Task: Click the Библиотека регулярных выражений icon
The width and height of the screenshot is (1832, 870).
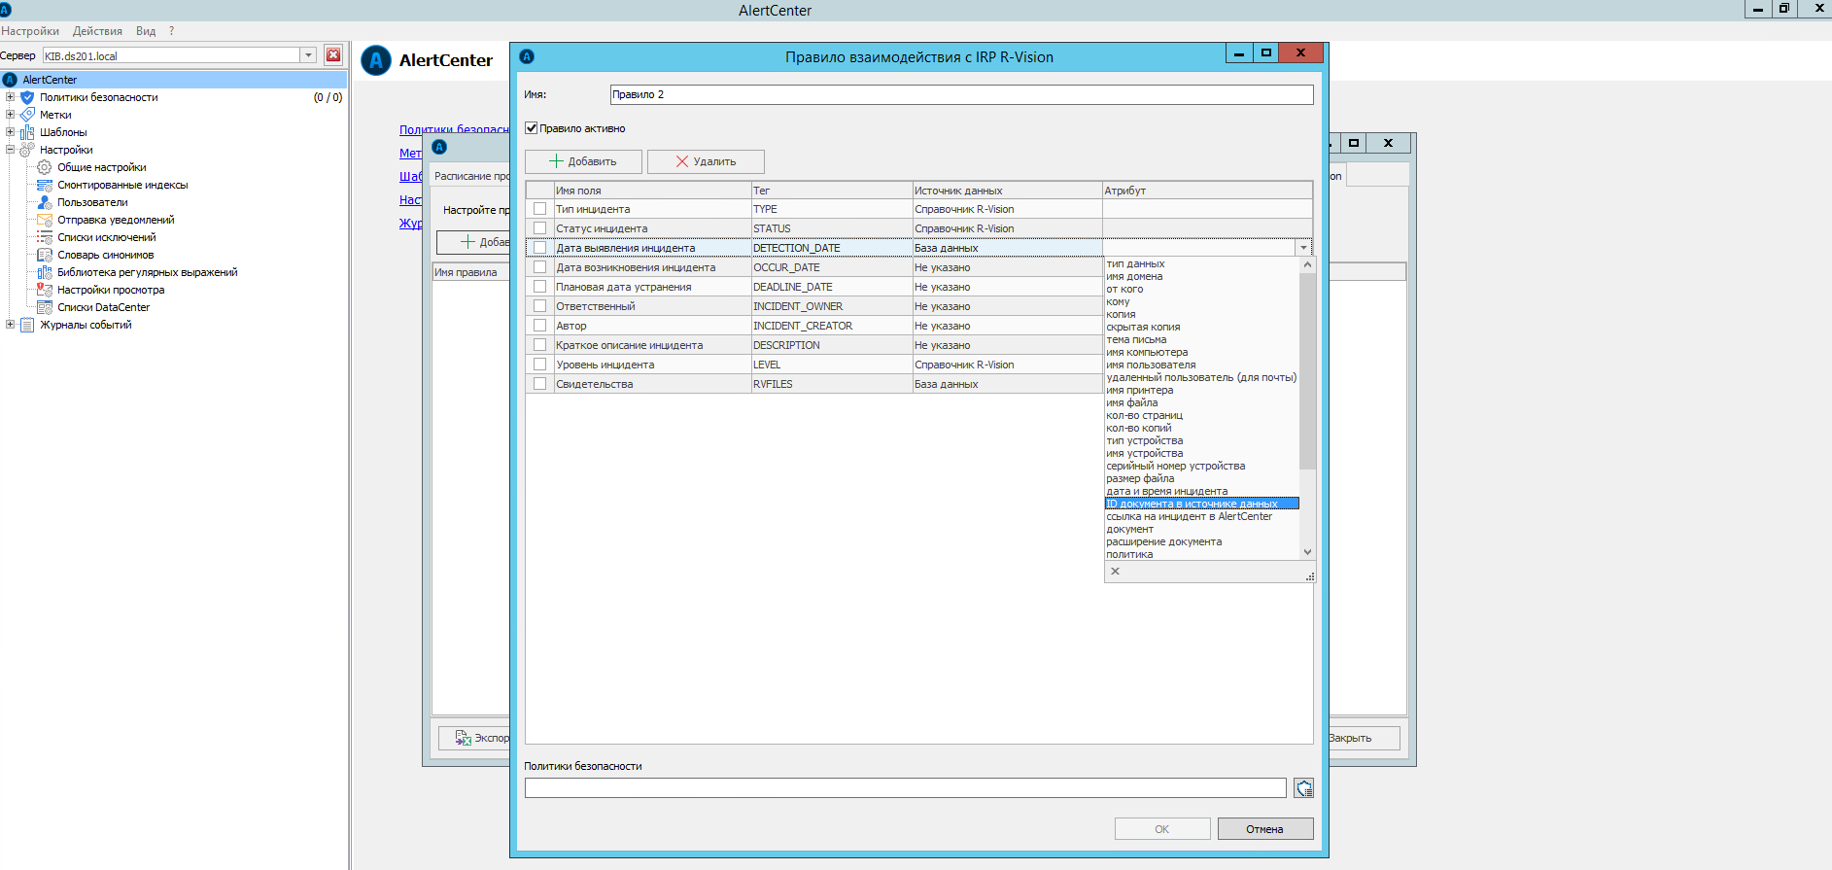Action: [45, 272]
